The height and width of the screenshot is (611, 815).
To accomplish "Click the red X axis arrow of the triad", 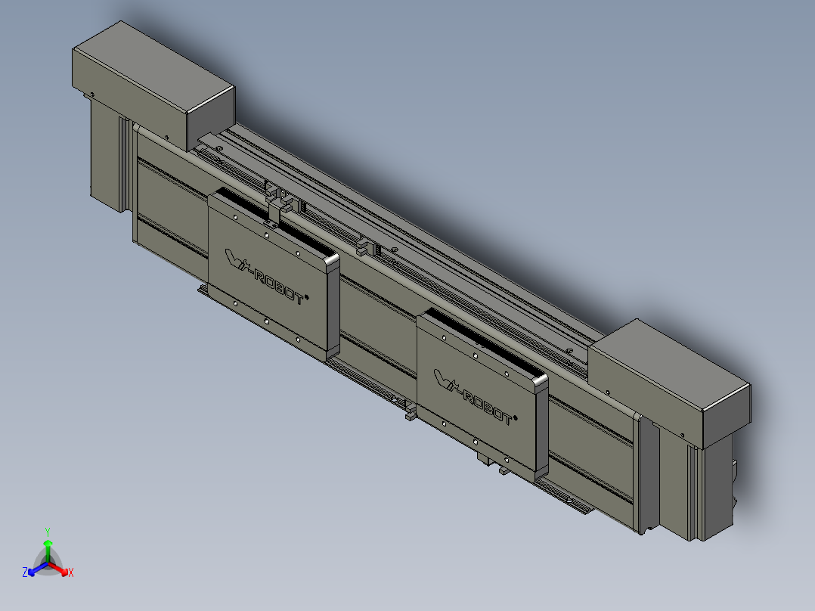I will click(58, 569).
